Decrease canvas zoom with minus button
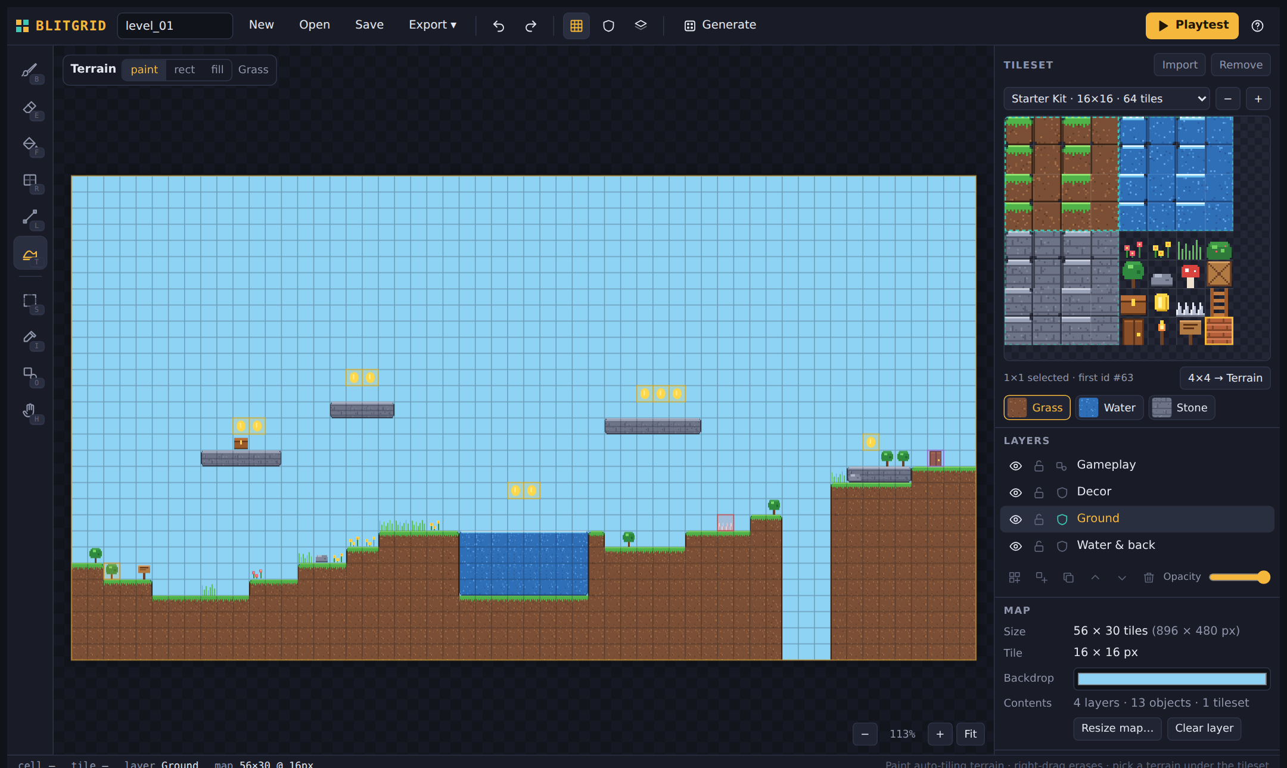This screenshot has width=1287, height=768. (x=865, y=734)
